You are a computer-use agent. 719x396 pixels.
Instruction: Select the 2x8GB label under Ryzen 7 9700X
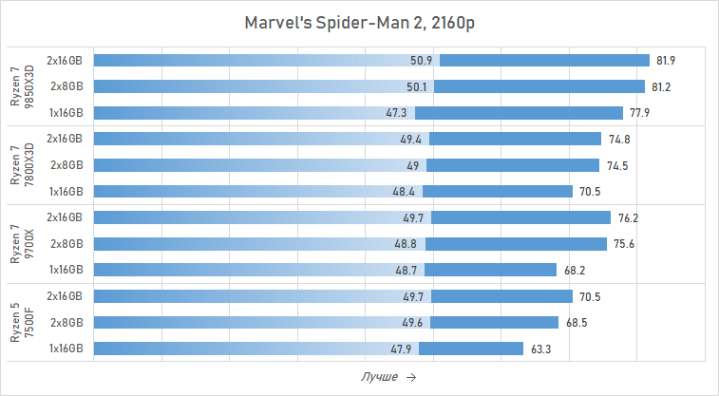coord(66,243)
